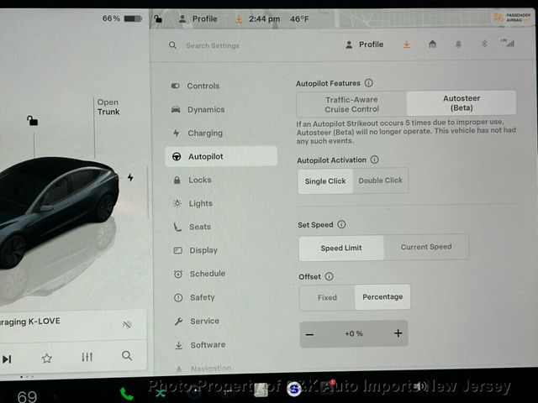The image size is (538, 403).
Task: Show info for Set Speed
Action: pos(341,224)
